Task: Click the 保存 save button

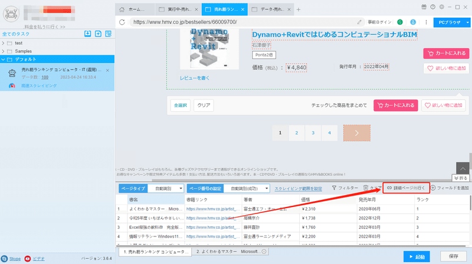Action: 453,256
